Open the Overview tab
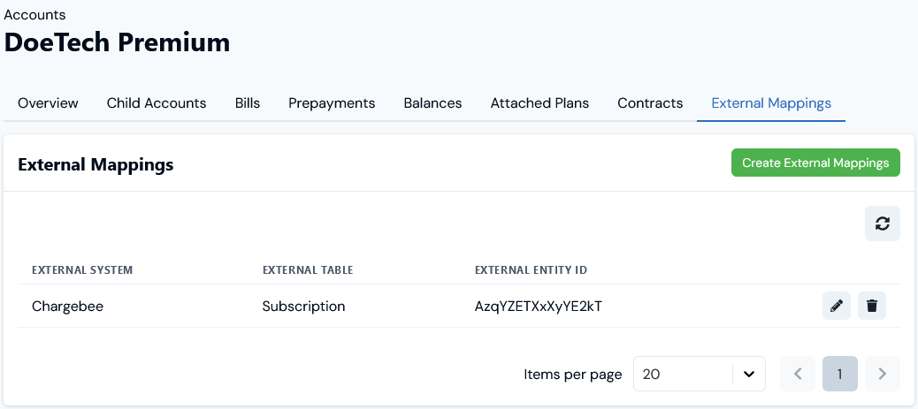The width and height of the screenshot is (918, 409). (48, 103)
